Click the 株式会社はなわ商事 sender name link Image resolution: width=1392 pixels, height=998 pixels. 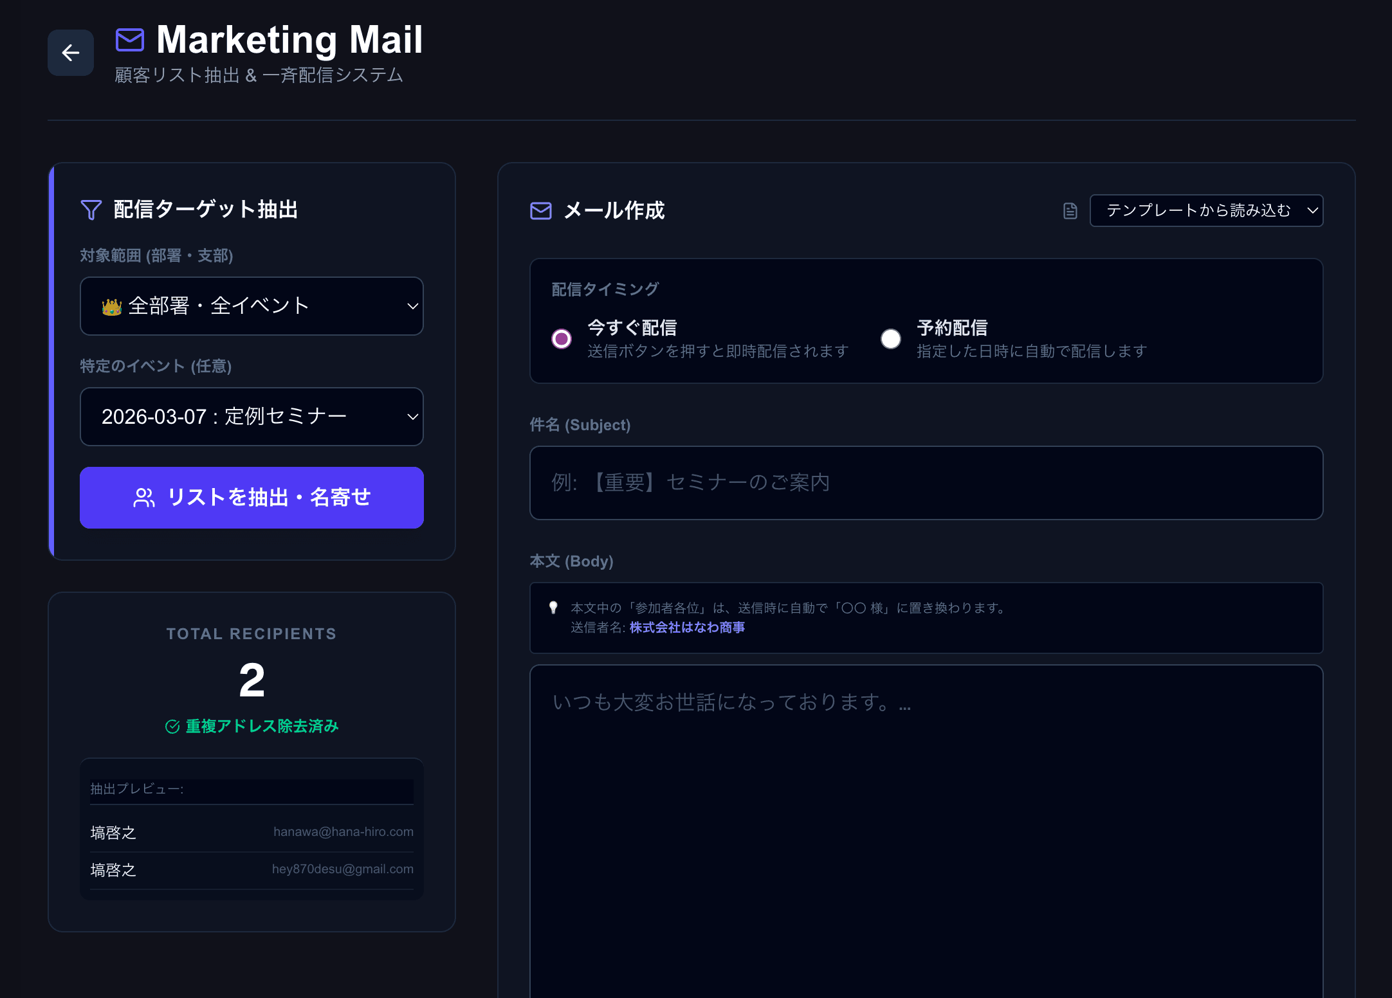687,628
